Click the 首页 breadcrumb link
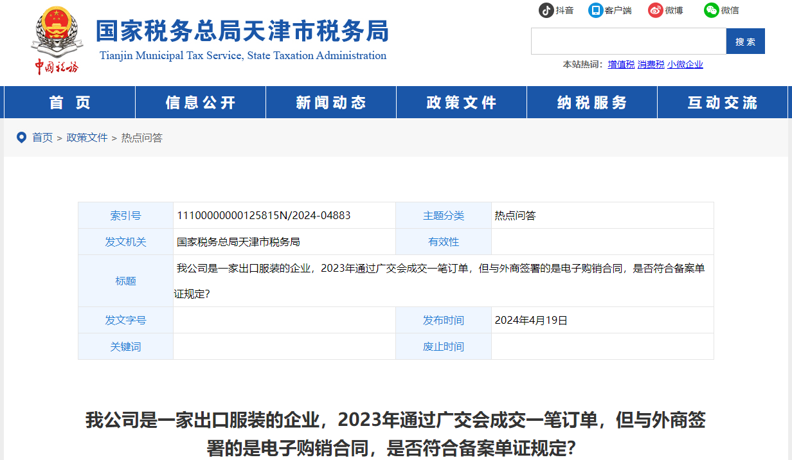The image size is (792, 460). [x=44, y=137]
